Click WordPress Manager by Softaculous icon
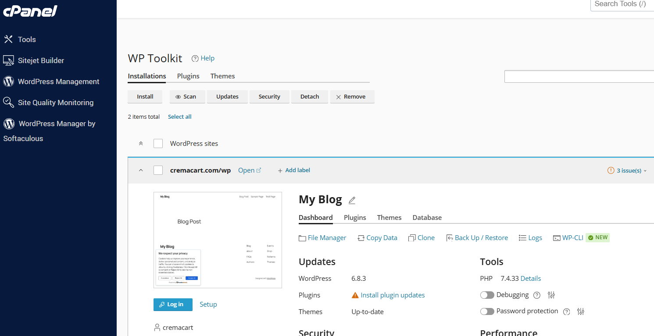 point(9,124)
